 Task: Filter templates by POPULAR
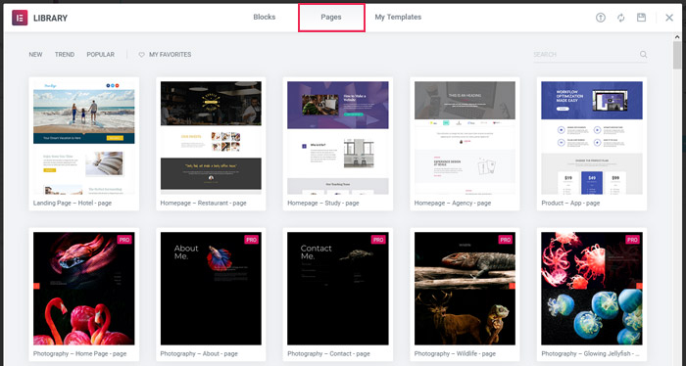pos(101,55)
